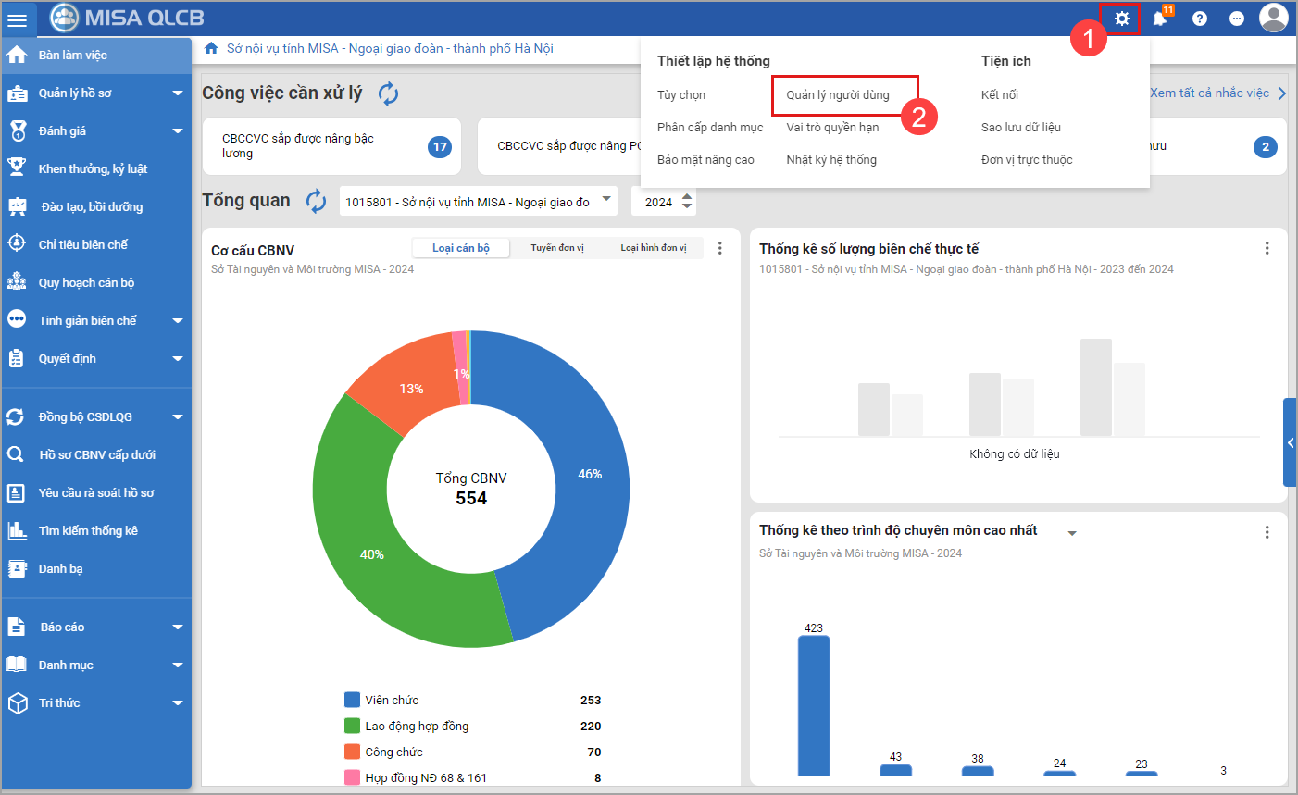Select Quản lý người dùng menu item
Viewport: 1298px width, 795px height.
pyautogui.click(x=838, y=95)
